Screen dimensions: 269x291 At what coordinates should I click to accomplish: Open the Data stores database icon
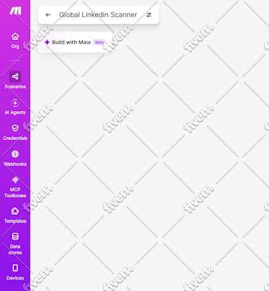tap(15, 236)
